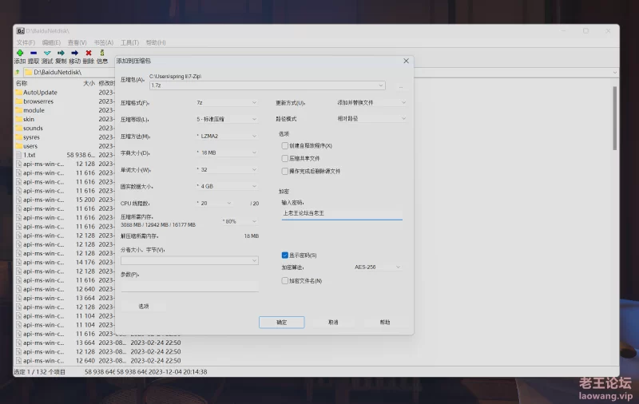Image resolution: width=639 pixels, height=404 pixels.
Task: Open the Bookmarks (书签) menu
Action: point(104,42)
